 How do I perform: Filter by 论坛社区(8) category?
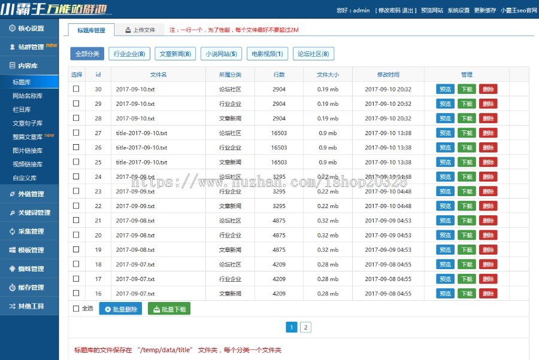point(313,54)
